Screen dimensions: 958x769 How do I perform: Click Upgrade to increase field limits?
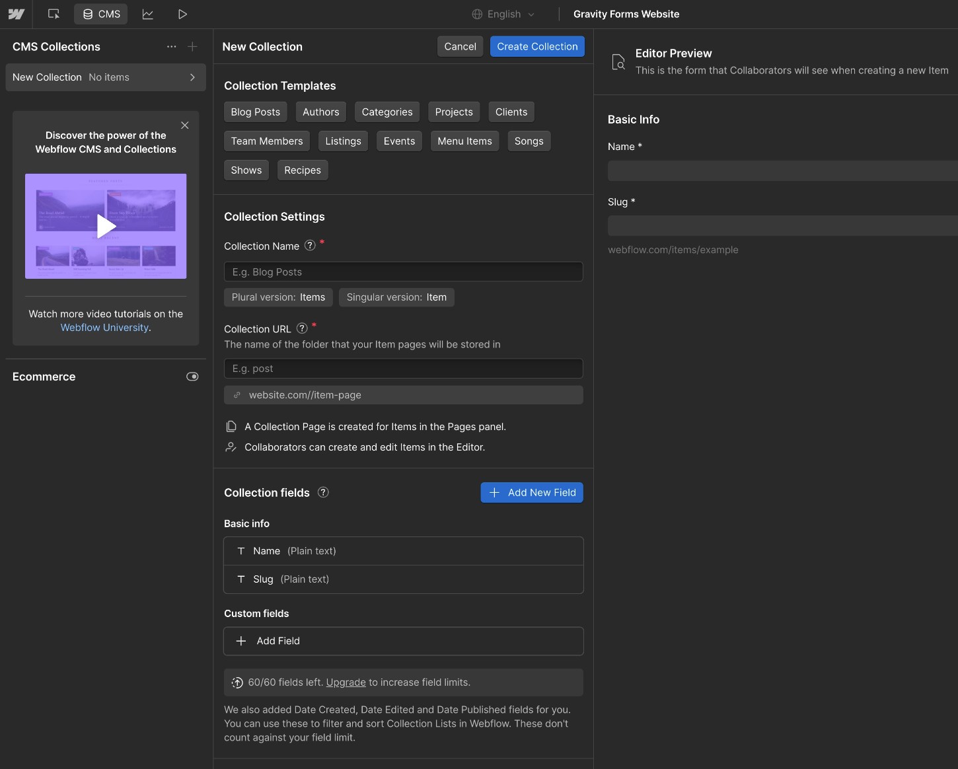(x=346, y=682)
